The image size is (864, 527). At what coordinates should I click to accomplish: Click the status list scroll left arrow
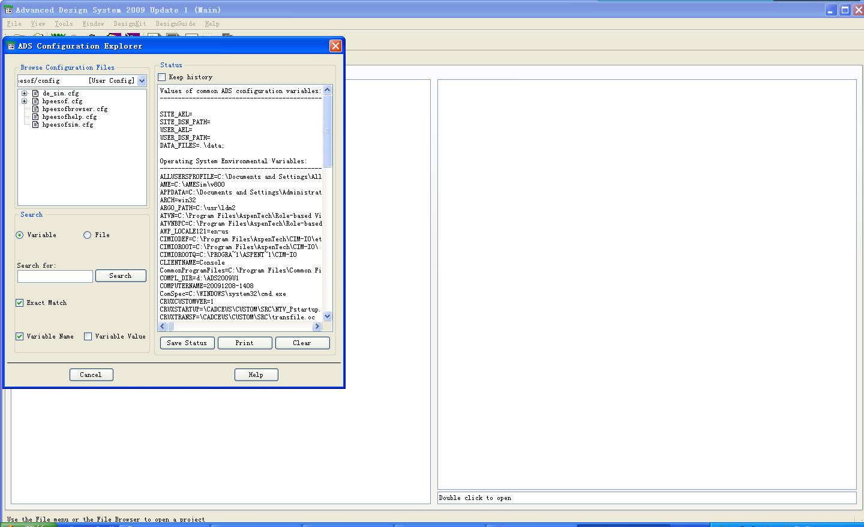point(163,327)
